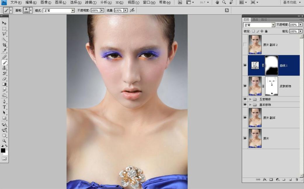
Task: Click the Layers panel 不透明度 input field
Action: pyautogui.click(x=294, y=25)
